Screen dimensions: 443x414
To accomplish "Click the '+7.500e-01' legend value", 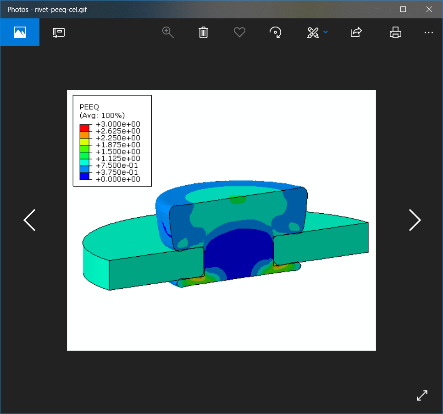I will pos(116,166).
